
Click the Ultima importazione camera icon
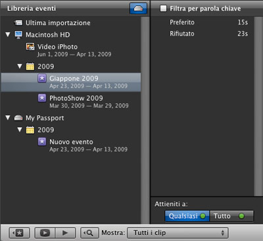click(x=18, y=22)
